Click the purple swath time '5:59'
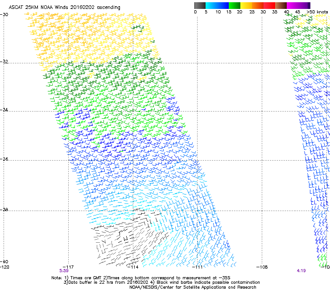This screenshot has width=330, height=290. [x=64, y=271]
